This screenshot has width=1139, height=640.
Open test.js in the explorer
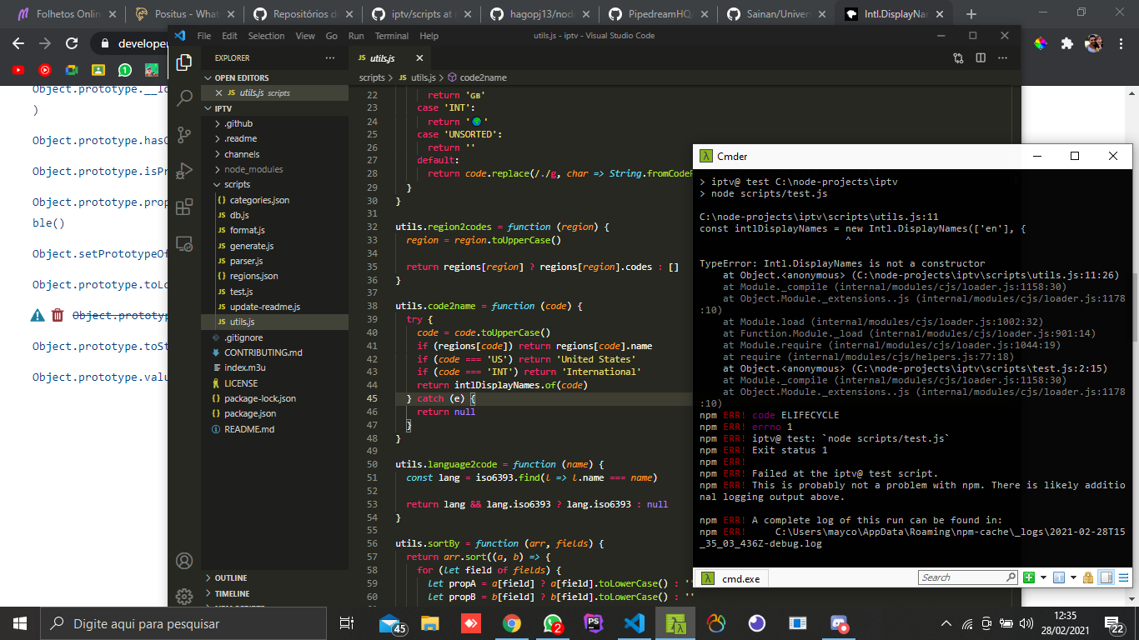[x=241, y=292]
